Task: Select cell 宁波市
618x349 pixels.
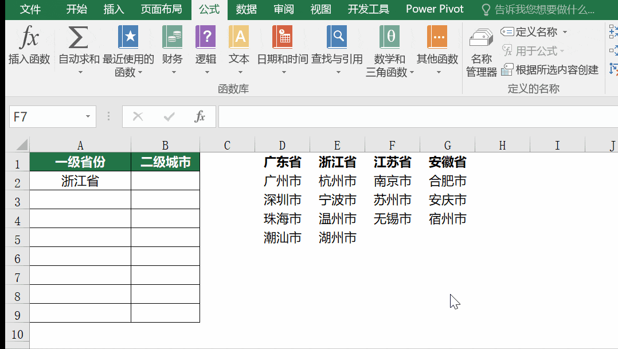Action: [337, 199]
